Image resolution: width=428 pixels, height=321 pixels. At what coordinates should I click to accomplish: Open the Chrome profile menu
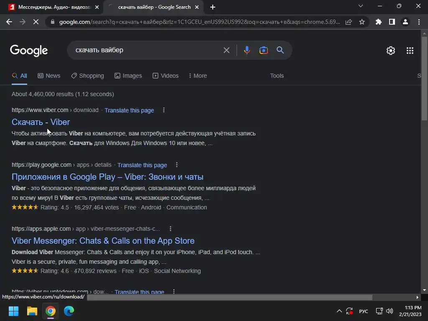point(405,22)
